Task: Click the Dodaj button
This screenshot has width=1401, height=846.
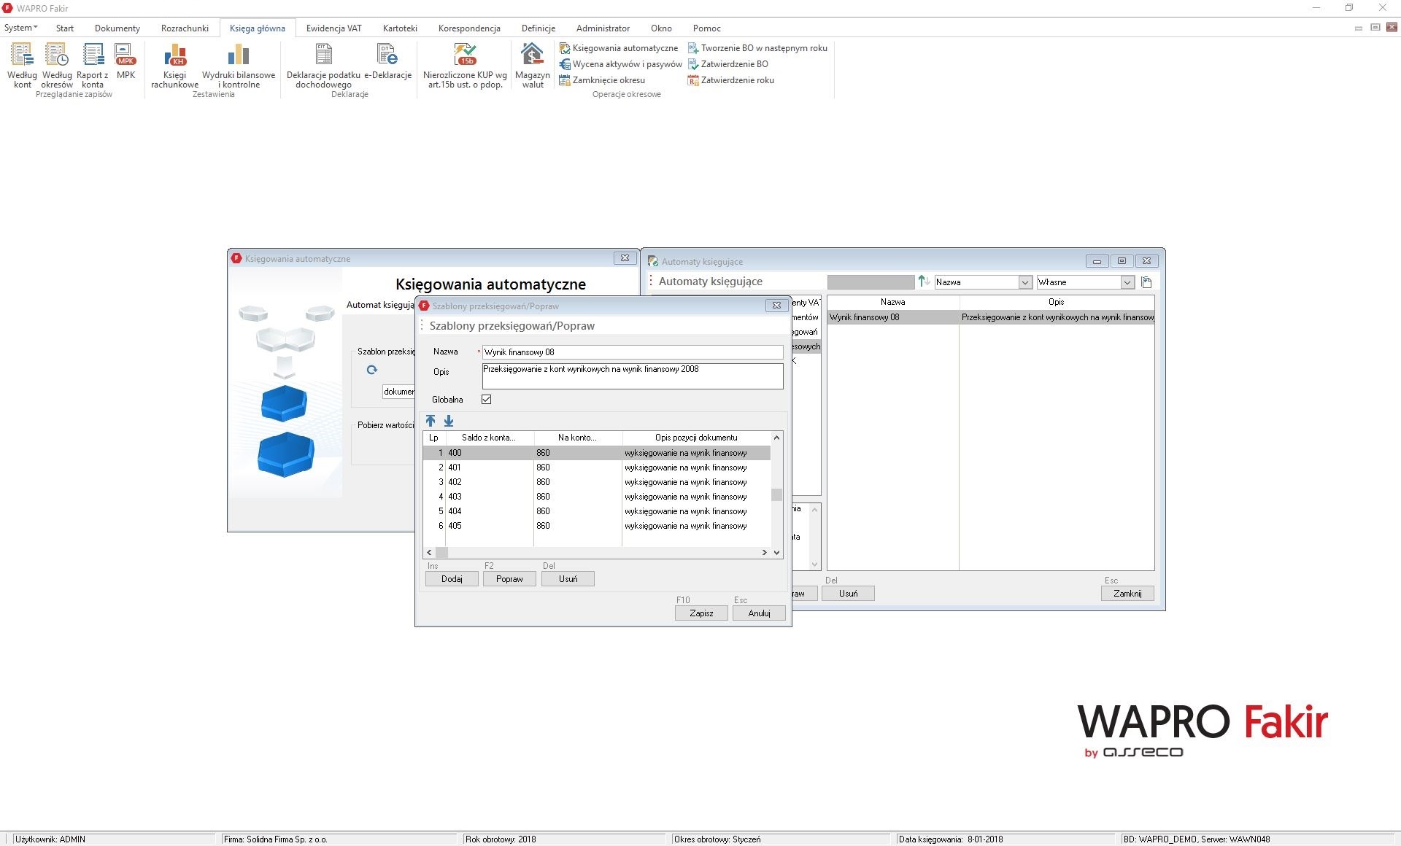Action: click(x=452, y=579)
